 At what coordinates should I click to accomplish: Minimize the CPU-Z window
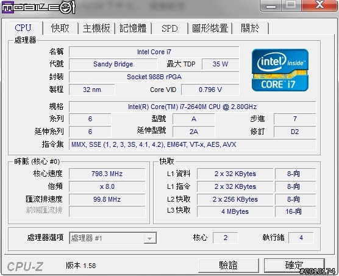pyautogui.click(x=271, y=5)
